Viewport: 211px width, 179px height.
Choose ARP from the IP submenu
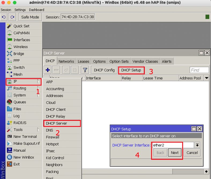click(x=62, y=82)
